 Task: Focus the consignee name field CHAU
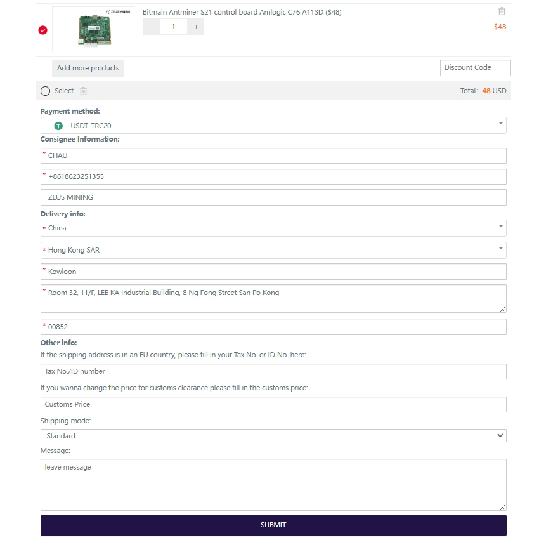[273, 155]
